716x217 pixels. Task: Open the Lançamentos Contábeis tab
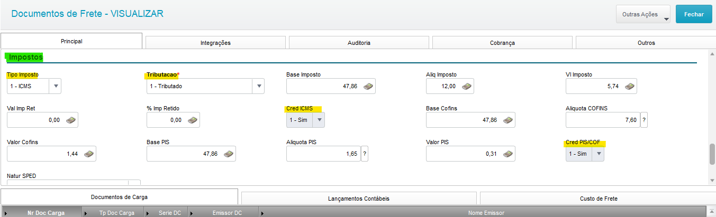[x=359, y=199]
